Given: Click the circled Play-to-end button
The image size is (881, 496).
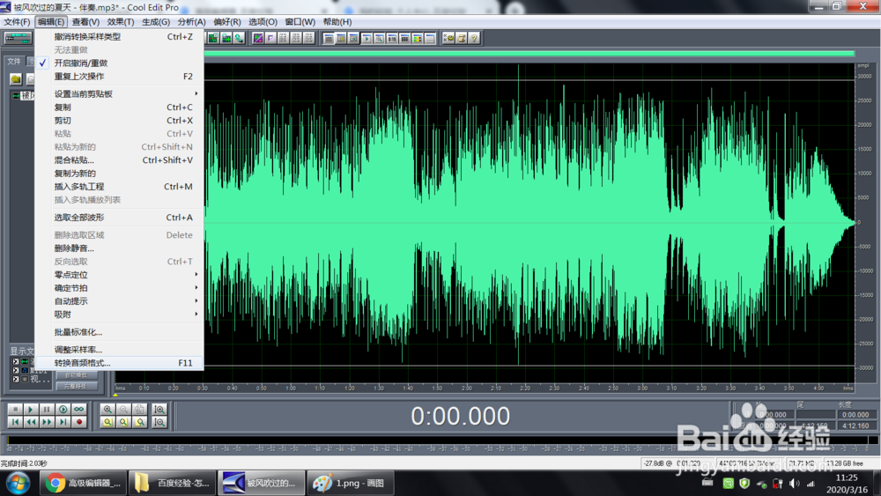Looking at the screenshot, I should click(x=63, y=410).
